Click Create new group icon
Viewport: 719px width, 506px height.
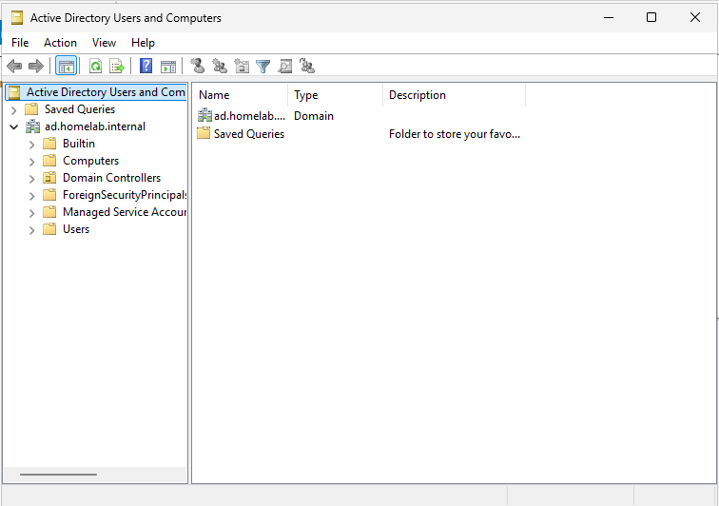(220, 66)
